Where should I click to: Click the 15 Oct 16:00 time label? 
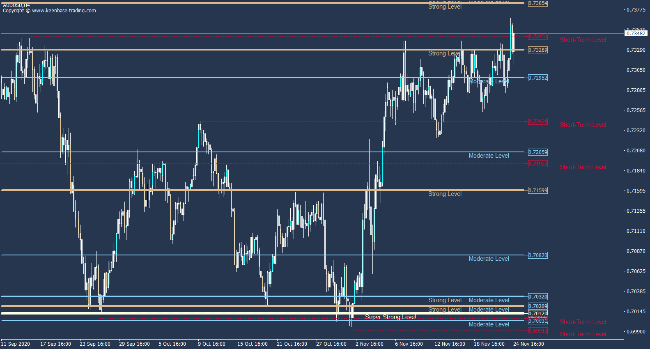(x=253, y=344)
